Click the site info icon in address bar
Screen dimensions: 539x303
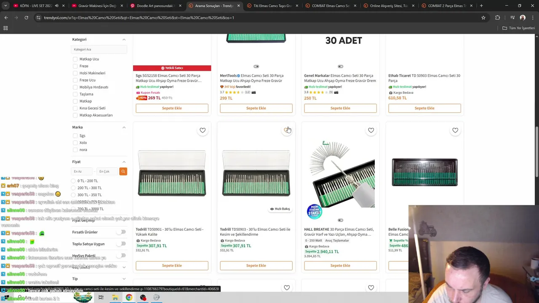click(x=38, y=18)
